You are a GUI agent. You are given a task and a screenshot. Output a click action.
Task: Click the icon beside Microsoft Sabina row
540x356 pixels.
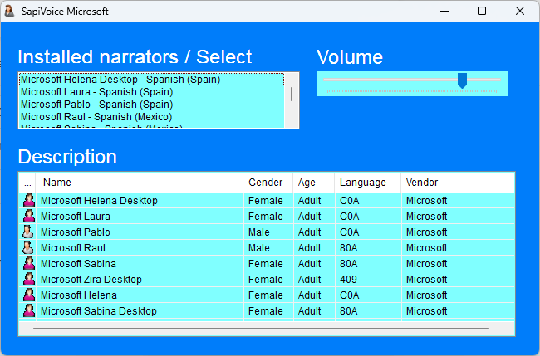pyautogui.click(x=29, y=264)
